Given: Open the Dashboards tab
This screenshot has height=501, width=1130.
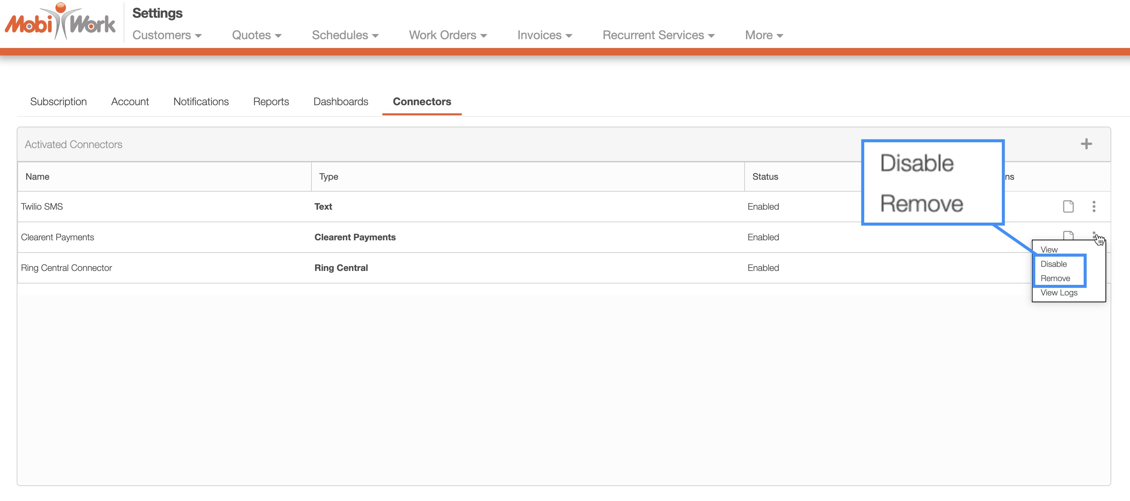Looking at the screenshot, I should point(340,102).
